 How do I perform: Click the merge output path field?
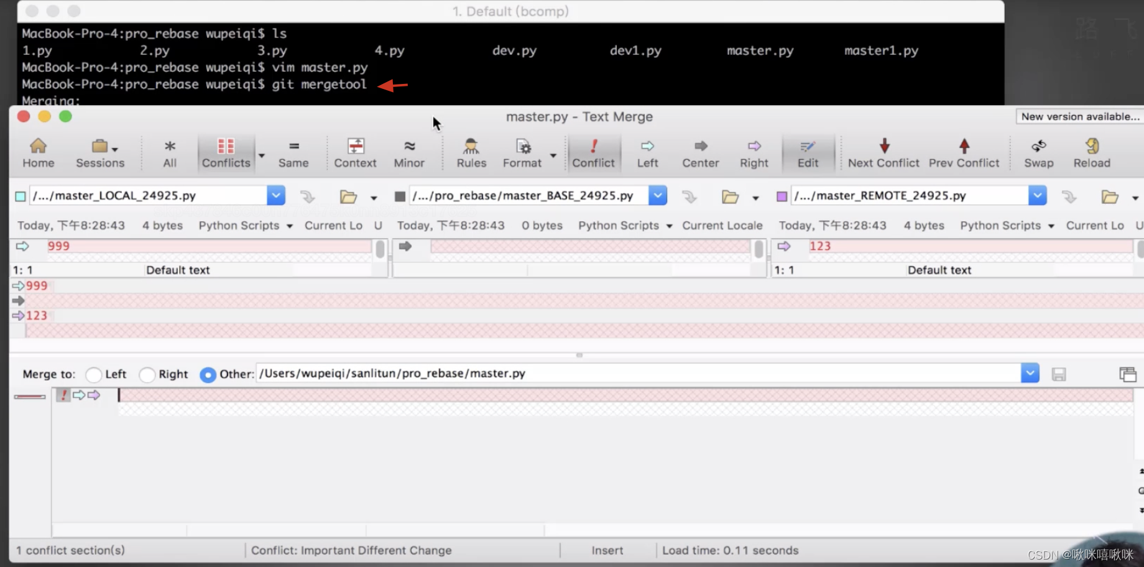pos(639,374)
